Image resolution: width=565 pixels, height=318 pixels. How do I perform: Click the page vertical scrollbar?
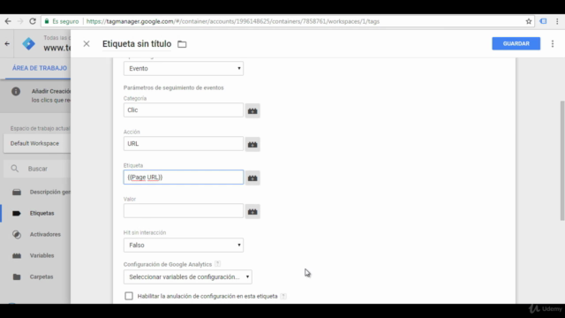[562, 161]
